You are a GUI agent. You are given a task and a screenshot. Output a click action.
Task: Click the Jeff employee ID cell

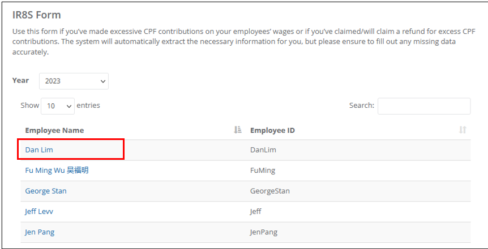tap(256, 212)
